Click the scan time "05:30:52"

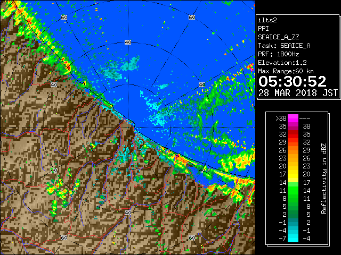pos(293,81)
